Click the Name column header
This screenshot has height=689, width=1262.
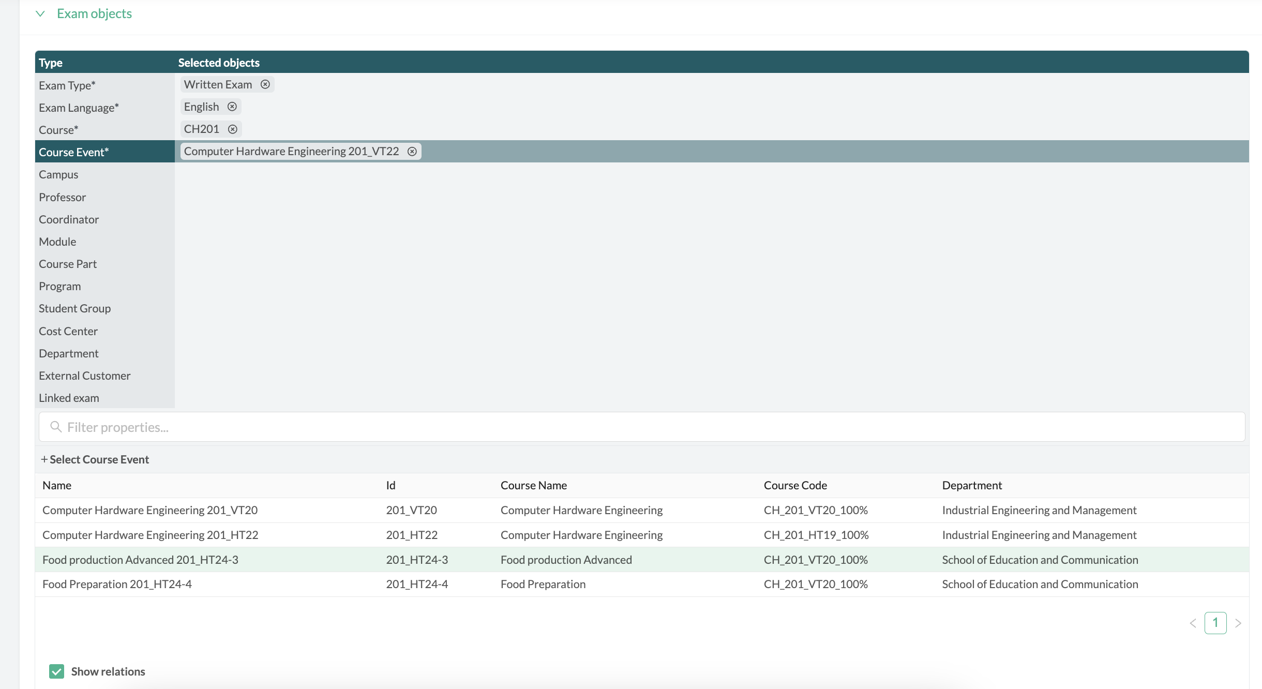pyautogui.click(x=57, y=485)
